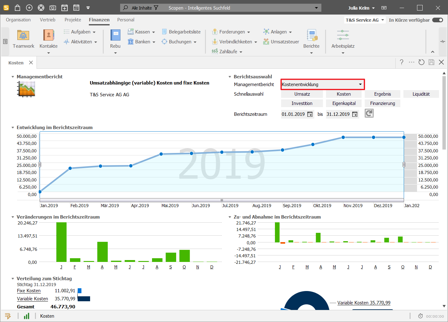Click the shopping bag icon in title bar
This screenshot has width=448, height=322.
coord(17,8)
